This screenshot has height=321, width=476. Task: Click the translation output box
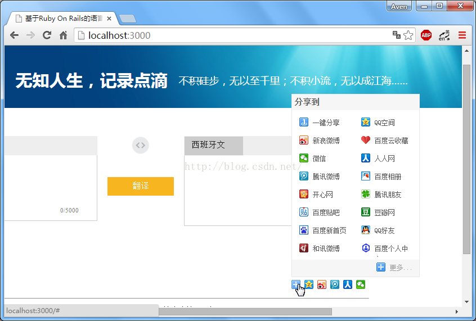238,190
